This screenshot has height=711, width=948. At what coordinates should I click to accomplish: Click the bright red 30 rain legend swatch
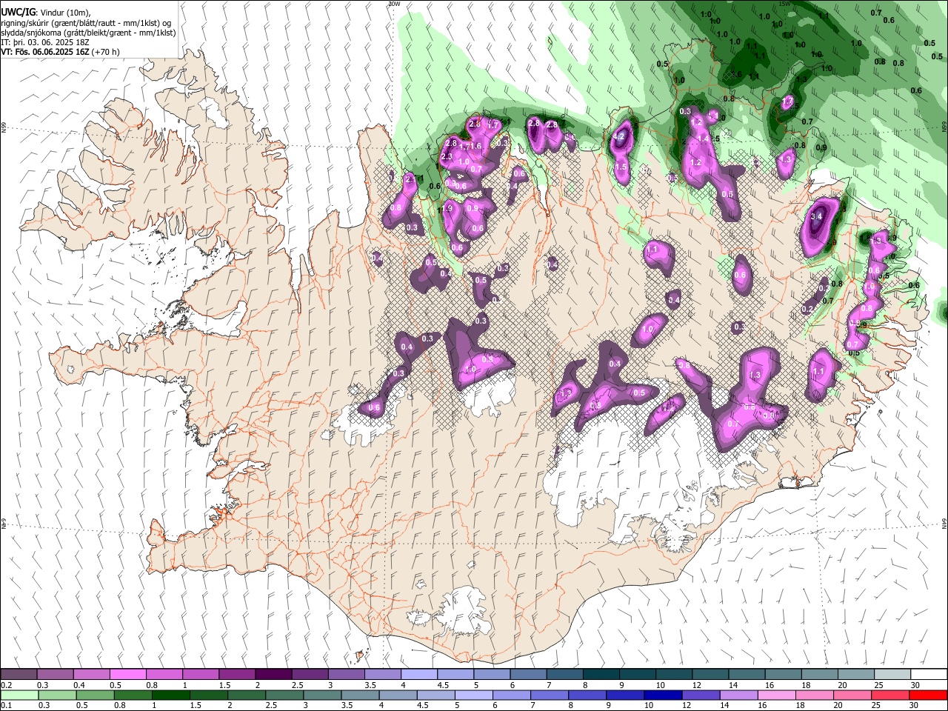pos(928,695)
